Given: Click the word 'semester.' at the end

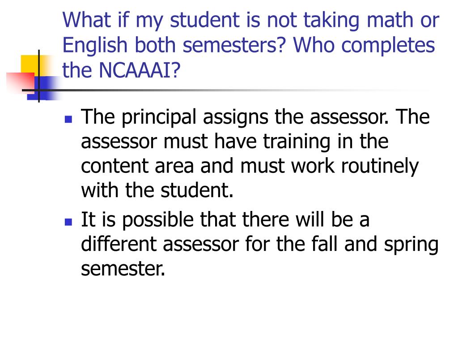Looking at the screenshot, I should tap(123, 269).
